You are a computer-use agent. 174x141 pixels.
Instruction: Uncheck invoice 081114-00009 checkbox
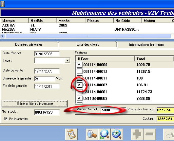point(79,65)
